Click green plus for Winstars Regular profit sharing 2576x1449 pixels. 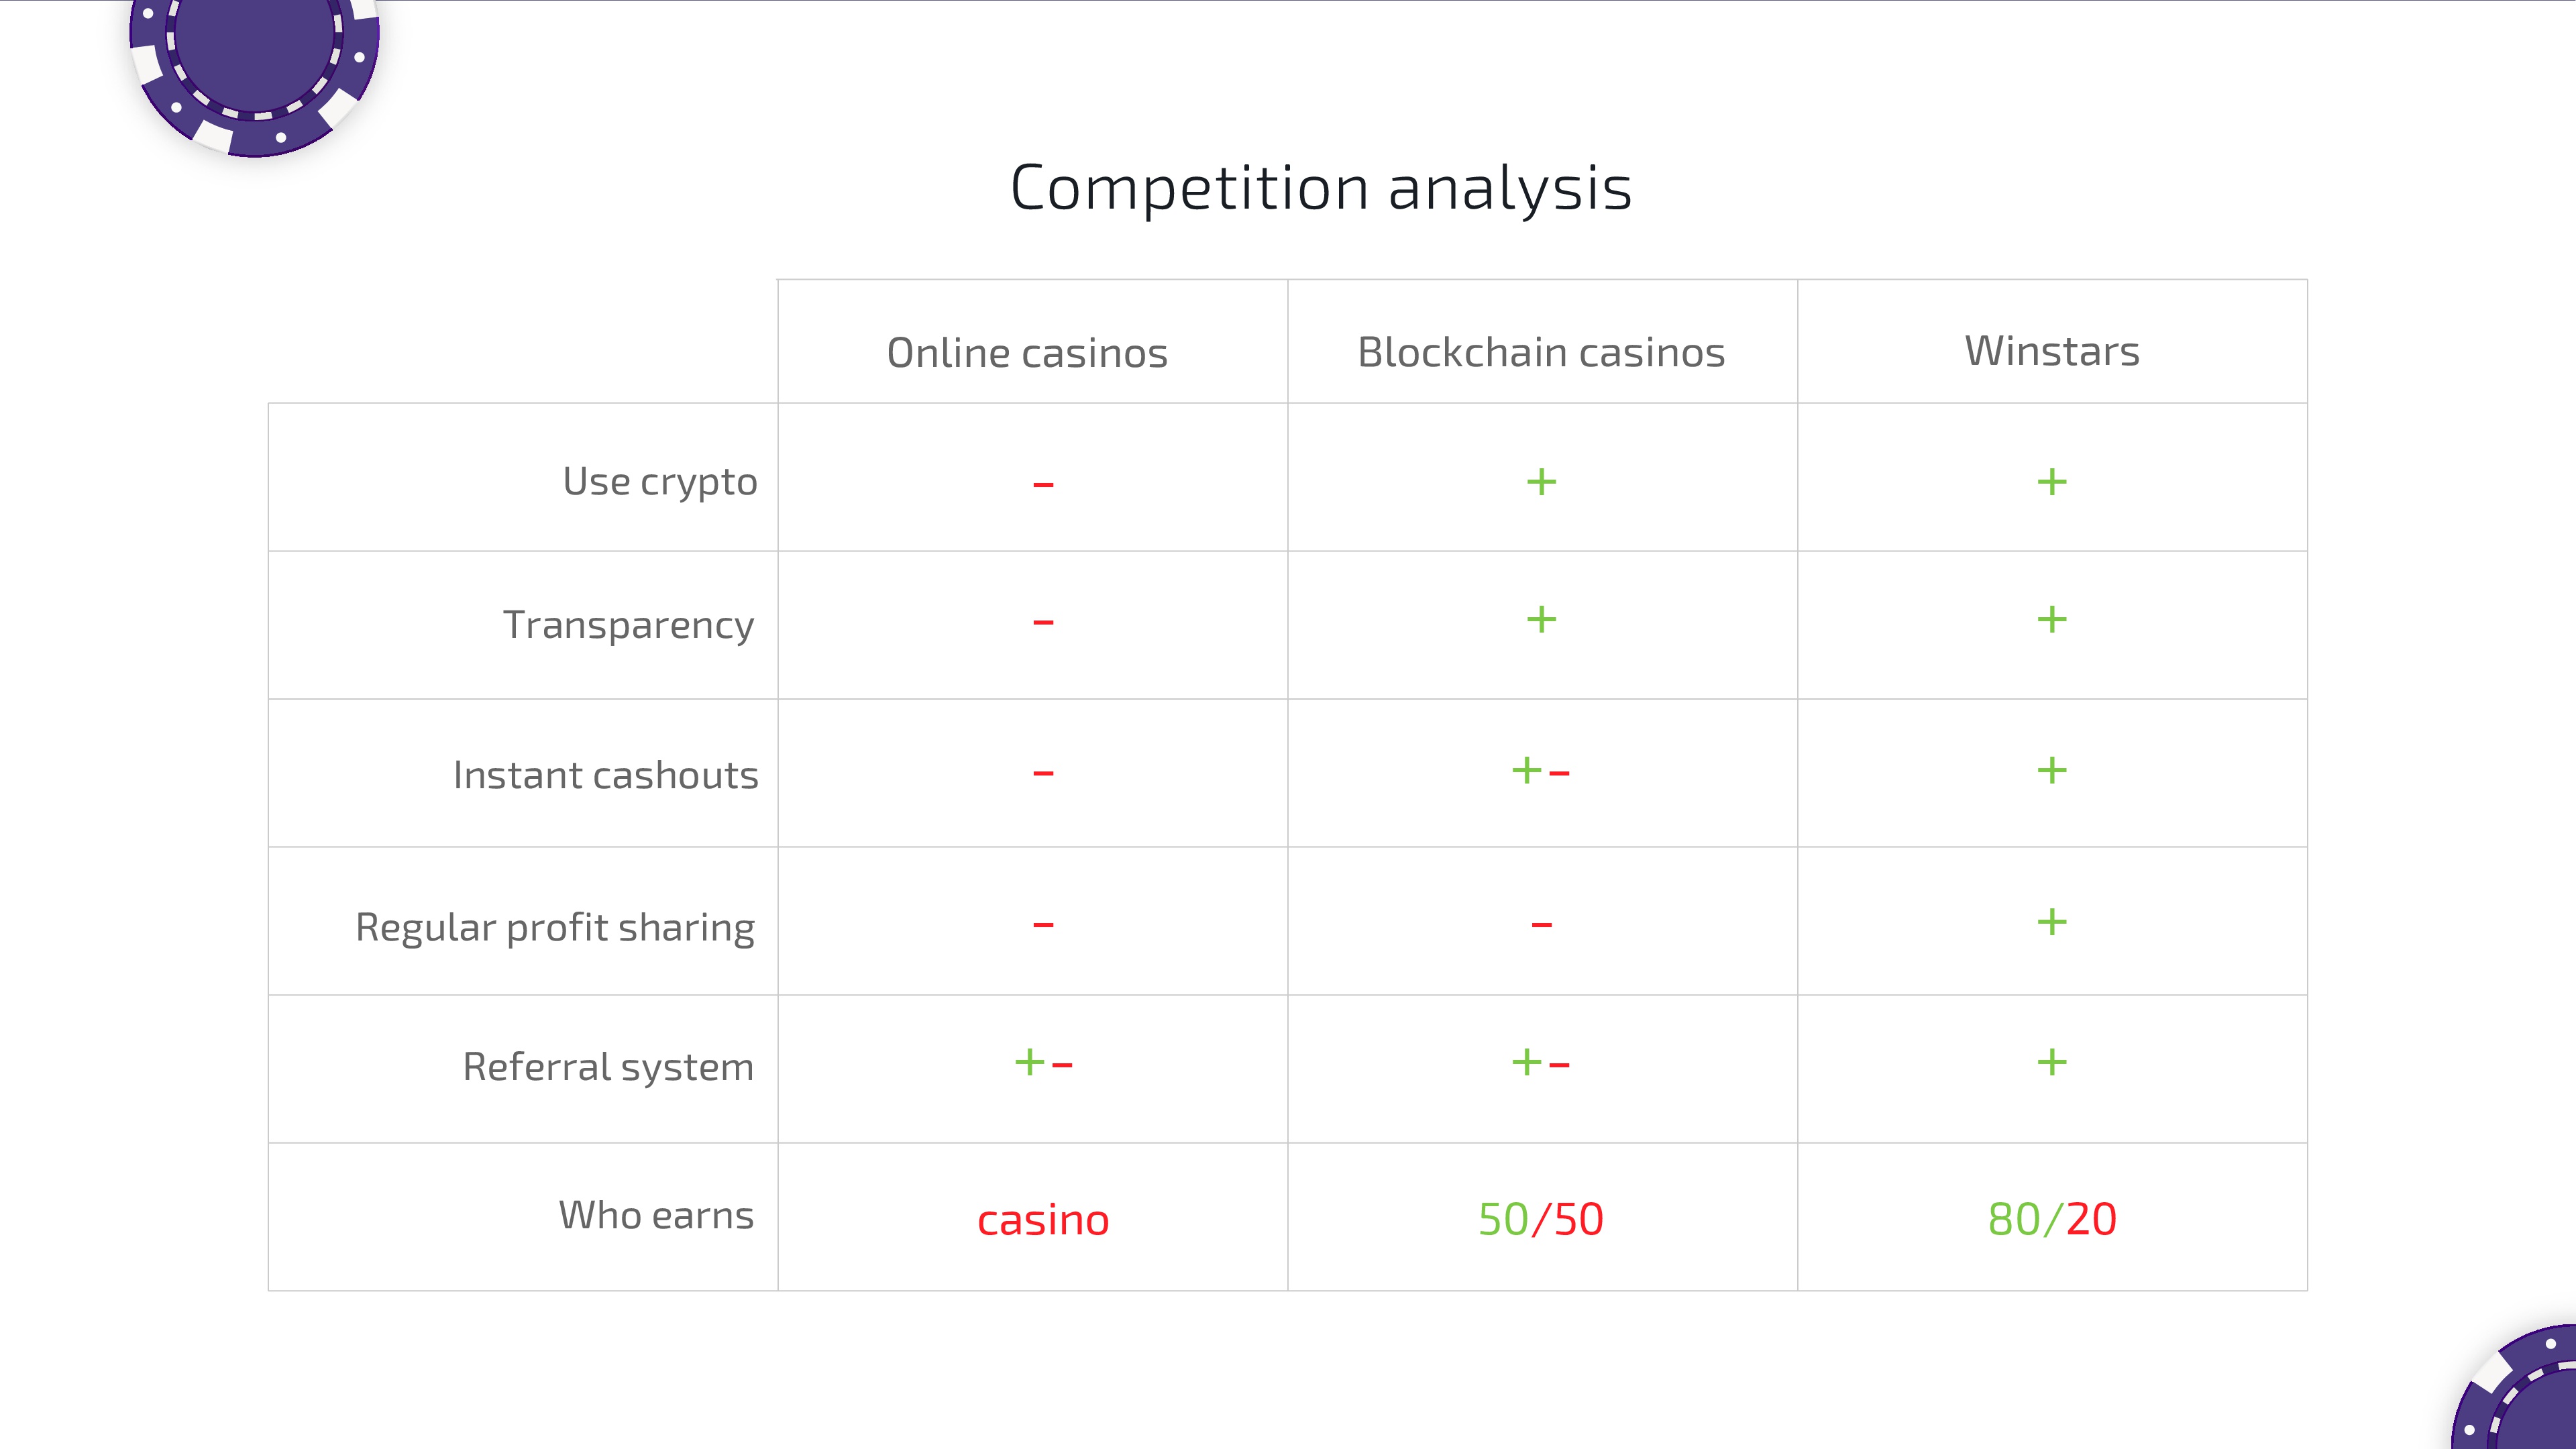click(x=2051, y=922)
